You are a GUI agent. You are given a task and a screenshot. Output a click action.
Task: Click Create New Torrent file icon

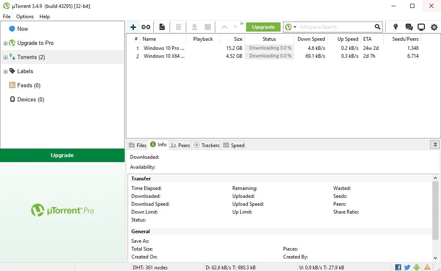tap(162, 27)
